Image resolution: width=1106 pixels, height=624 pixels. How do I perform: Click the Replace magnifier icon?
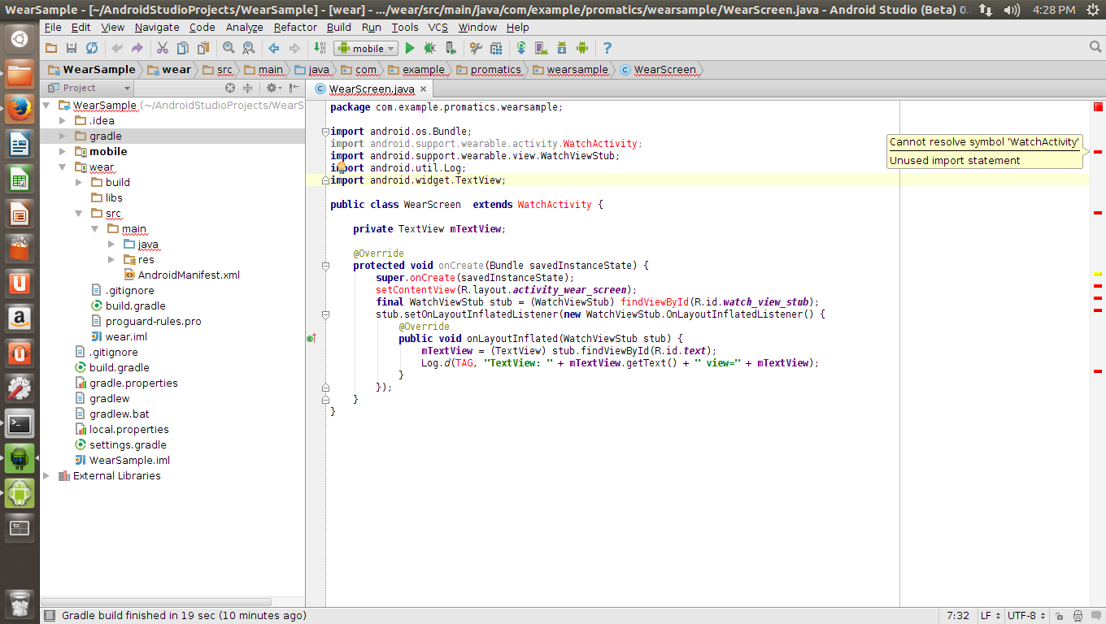coord(248,49)
